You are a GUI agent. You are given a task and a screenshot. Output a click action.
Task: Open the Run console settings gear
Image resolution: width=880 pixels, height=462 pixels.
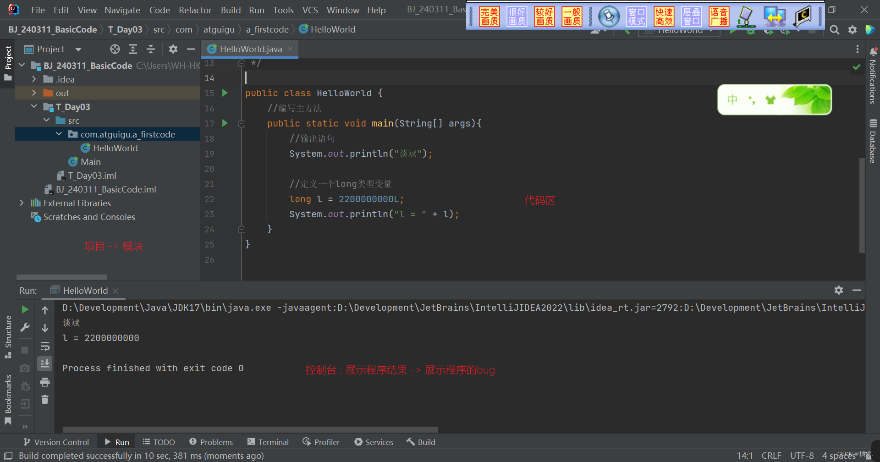(x=839, y=290)
